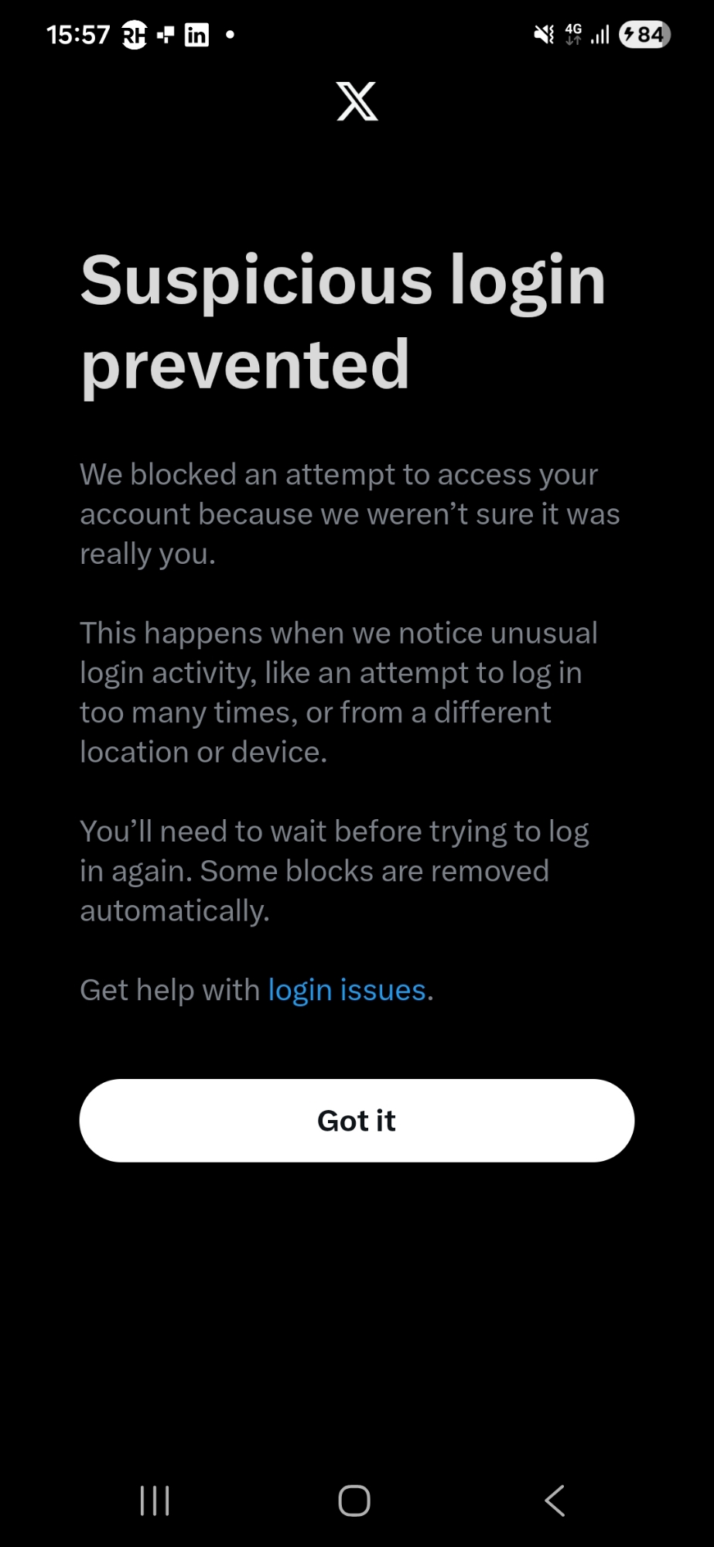This screenshot has width=714, height=1547.
Task: Go to home screen via navigation bar
Action: [354, 1501]
